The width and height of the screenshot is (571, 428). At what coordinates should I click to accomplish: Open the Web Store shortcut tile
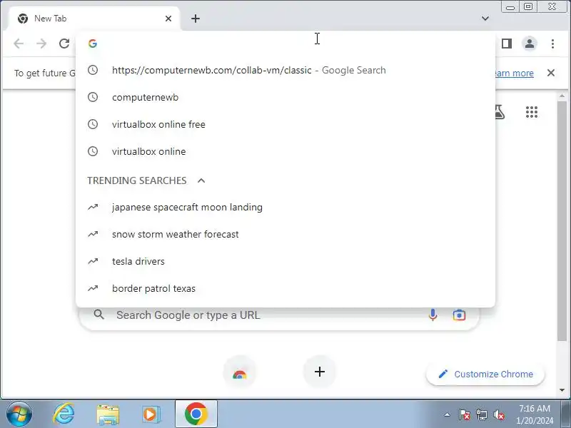coord(239,372)
